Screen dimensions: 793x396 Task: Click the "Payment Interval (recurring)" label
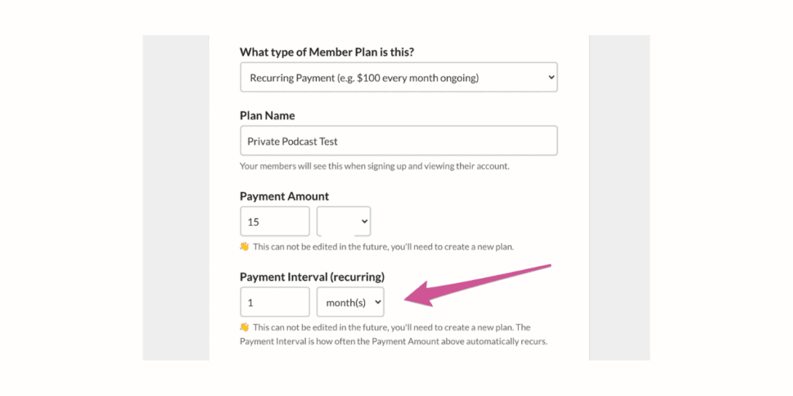(312, 278)
